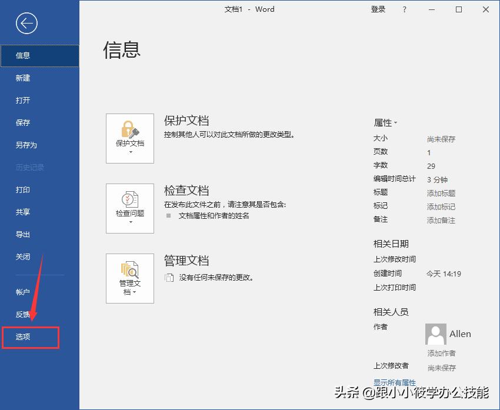500x410 pixels.
Task: Click the 显示所有属性 link
Action: point(394,382)
